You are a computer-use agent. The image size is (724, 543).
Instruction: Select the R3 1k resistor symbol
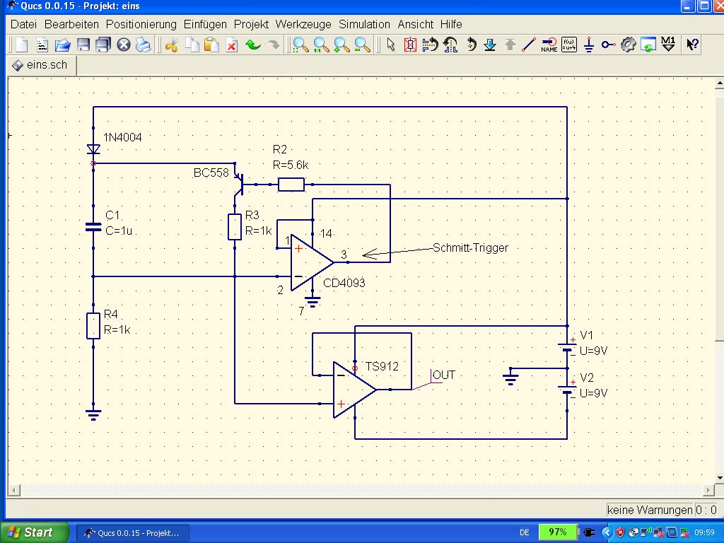[x=235, y=227]
